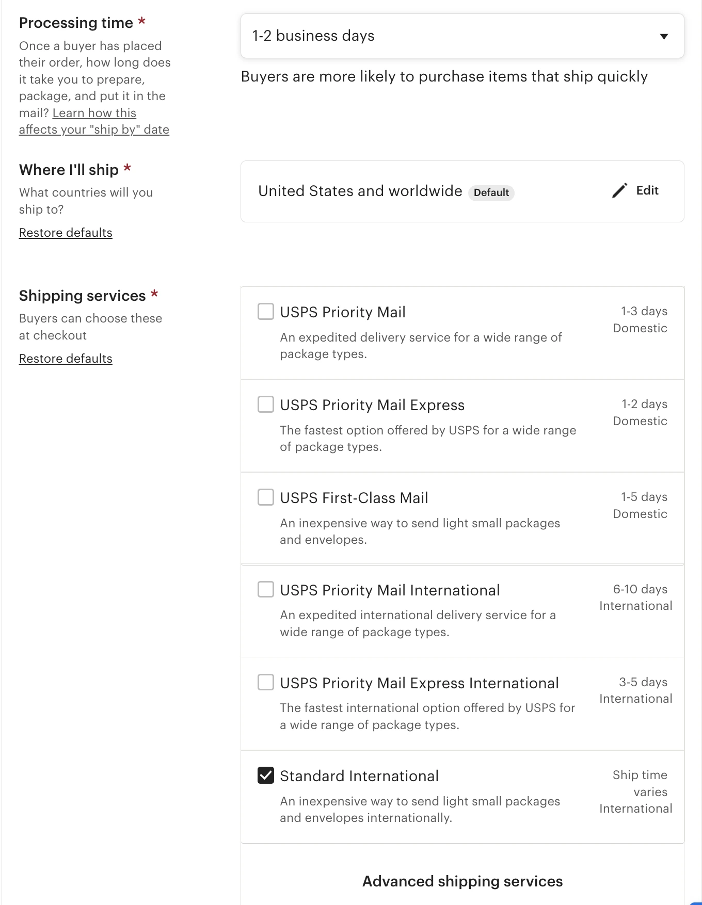Restore defaults for Shipping services
The height and width of the screenshot is (905, 702).
point(66,359)
